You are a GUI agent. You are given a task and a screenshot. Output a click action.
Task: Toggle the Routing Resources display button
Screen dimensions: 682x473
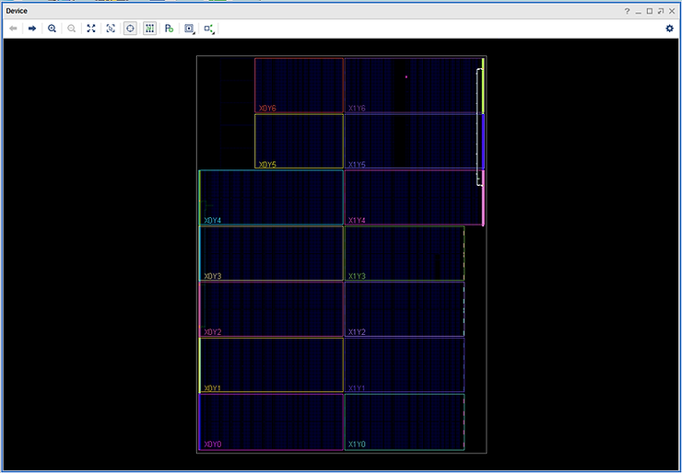pyautogui.click(x=149, y=29)
